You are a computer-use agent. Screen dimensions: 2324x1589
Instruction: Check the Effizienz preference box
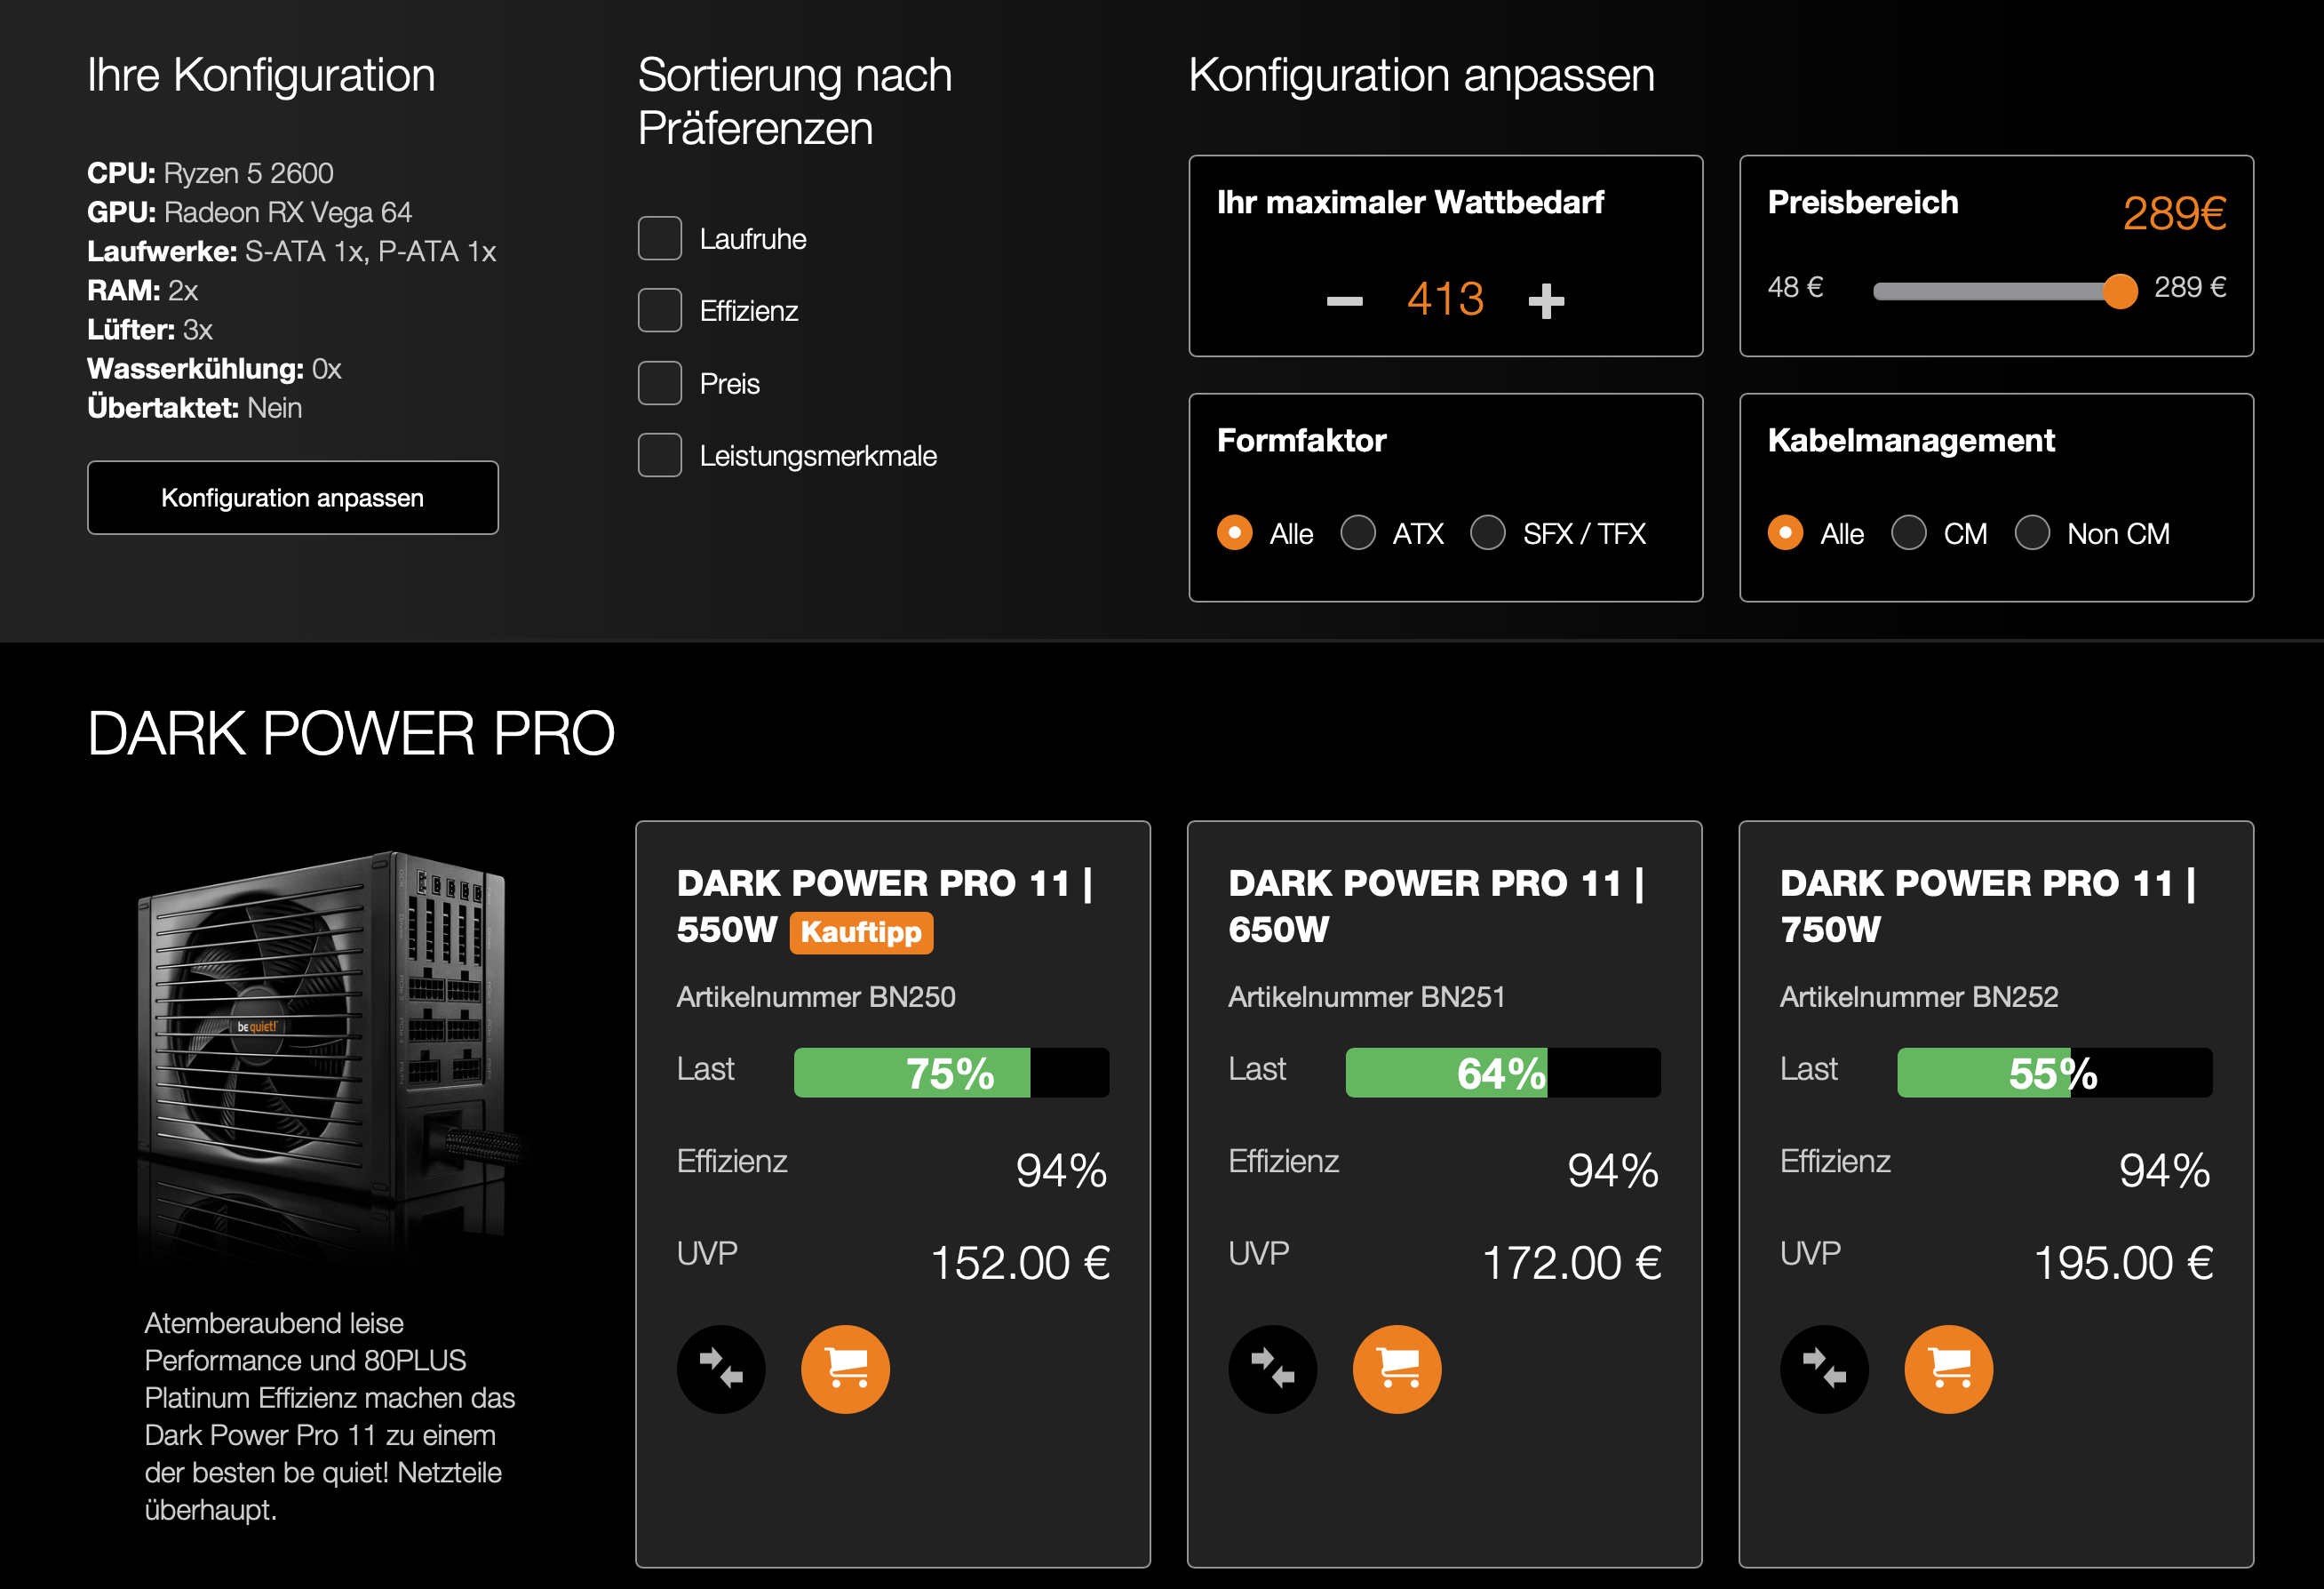[660, 310]
